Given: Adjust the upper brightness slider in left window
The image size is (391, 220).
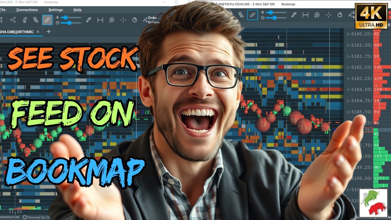Looking at the screenshot, I should 71,17.
